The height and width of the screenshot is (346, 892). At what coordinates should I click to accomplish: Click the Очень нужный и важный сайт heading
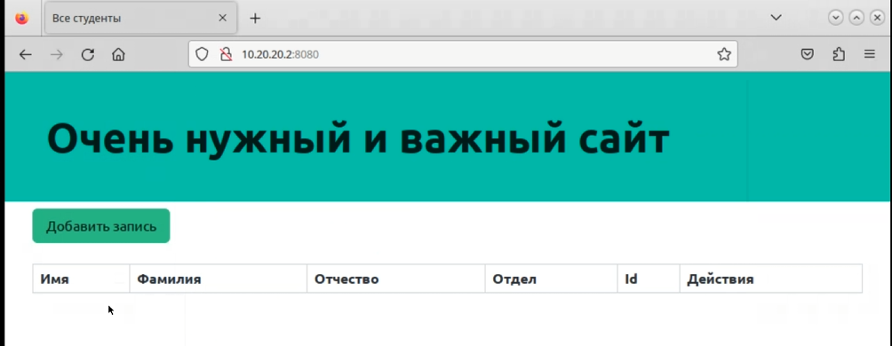[x=358, y=138]
